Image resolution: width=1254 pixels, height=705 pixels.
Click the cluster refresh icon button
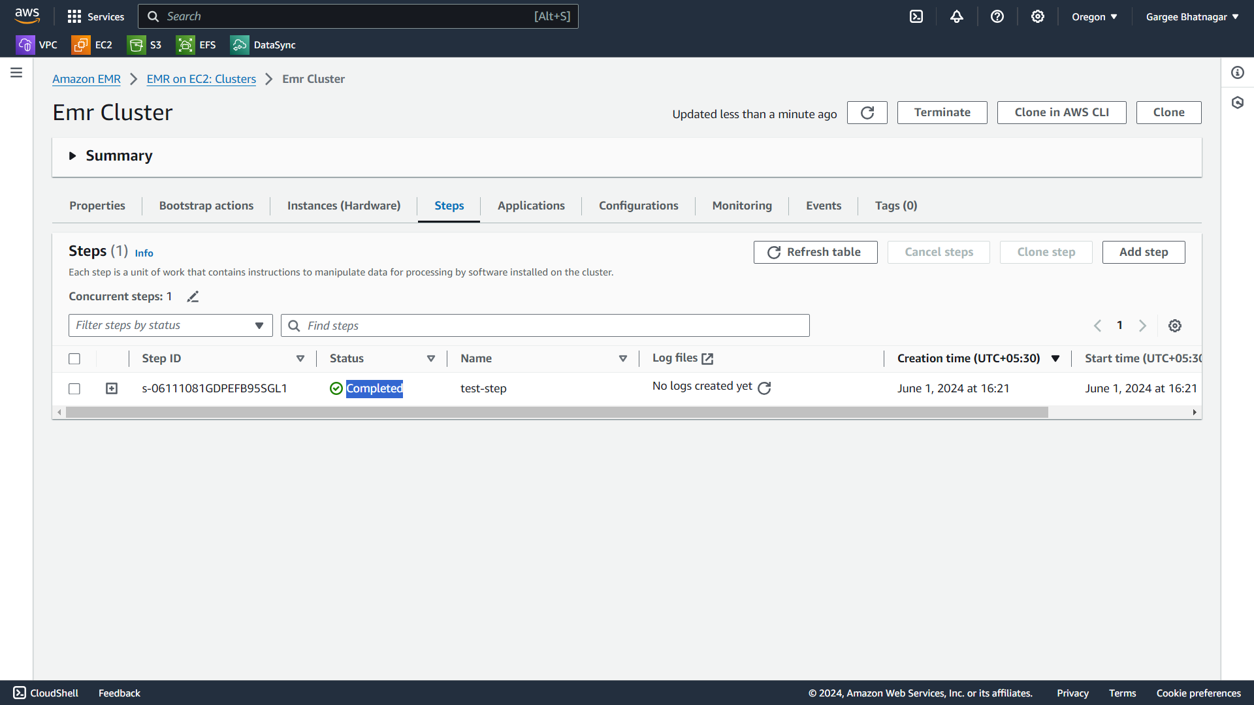pyautogui.click(x=867, y=113)
